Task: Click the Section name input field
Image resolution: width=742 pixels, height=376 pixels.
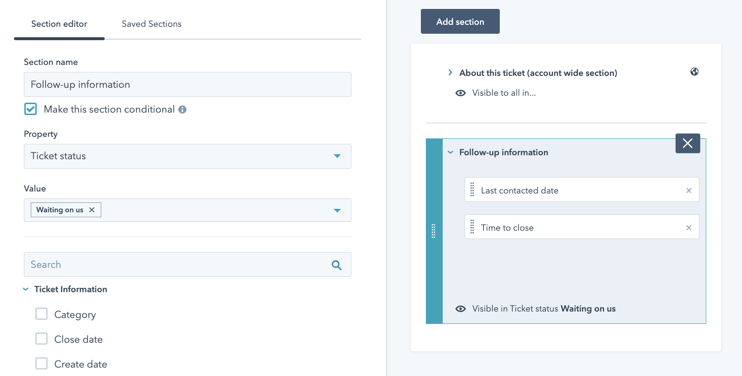Action: pos(187,84)
